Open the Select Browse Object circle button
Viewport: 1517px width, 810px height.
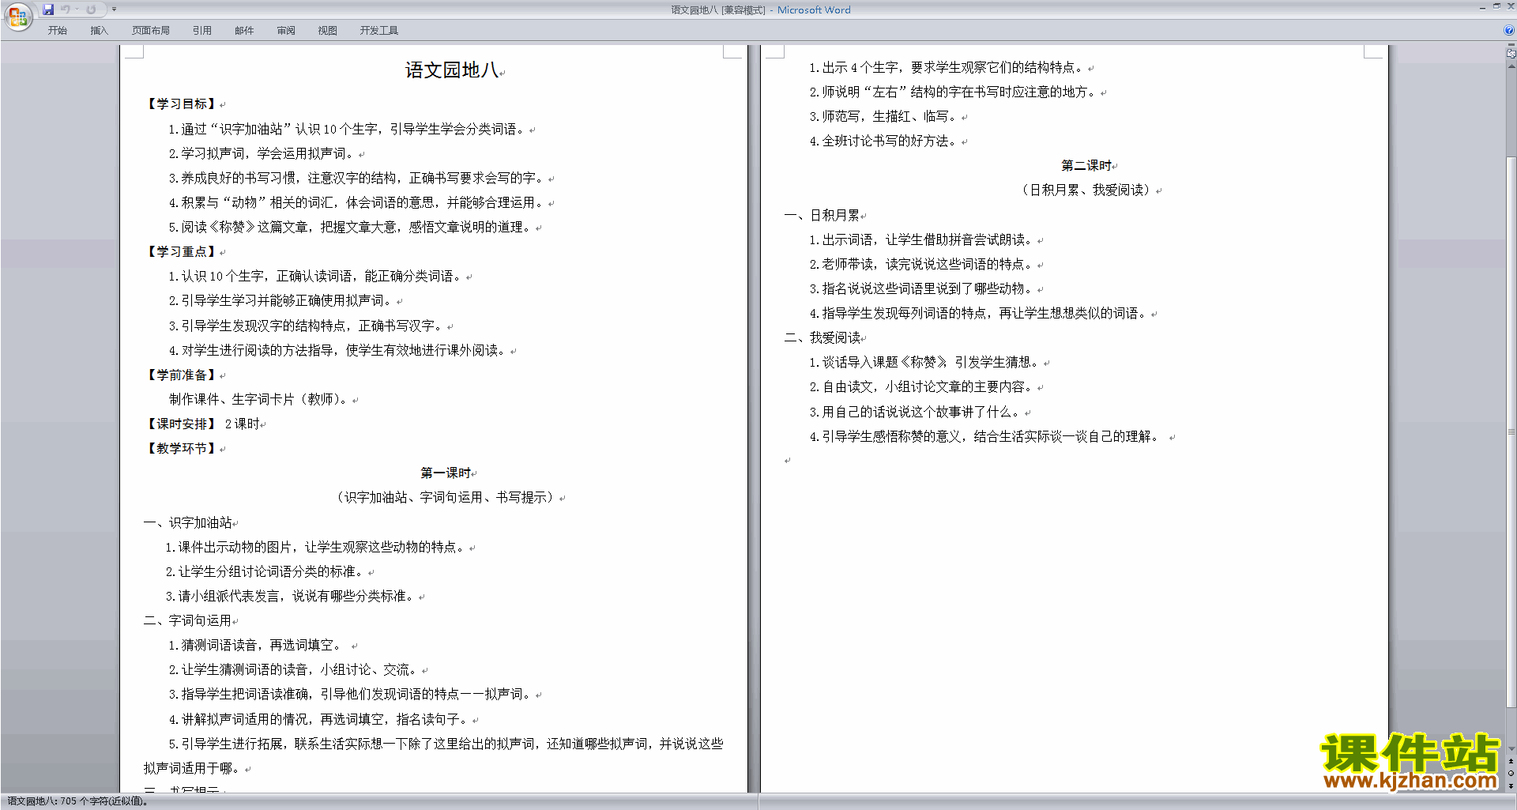click(1511, 774)
